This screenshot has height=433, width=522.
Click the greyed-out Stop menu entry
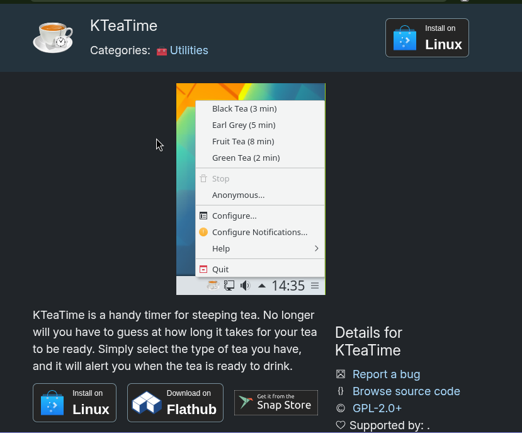pos(260,178)
